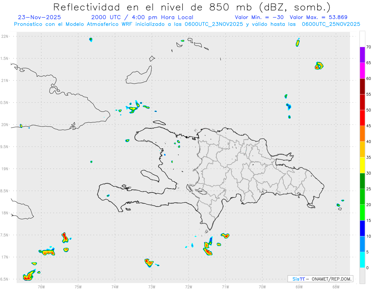Click the "0600UTC_23NOV2025" initialization timestamp
This screenshot has width=377, height=291.
click(214, 24)
